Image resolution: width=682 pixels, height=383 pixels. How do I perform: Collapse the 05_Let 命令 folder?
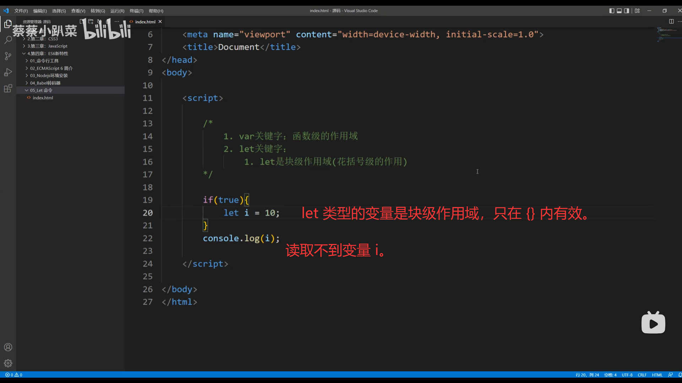coord(41,90)
